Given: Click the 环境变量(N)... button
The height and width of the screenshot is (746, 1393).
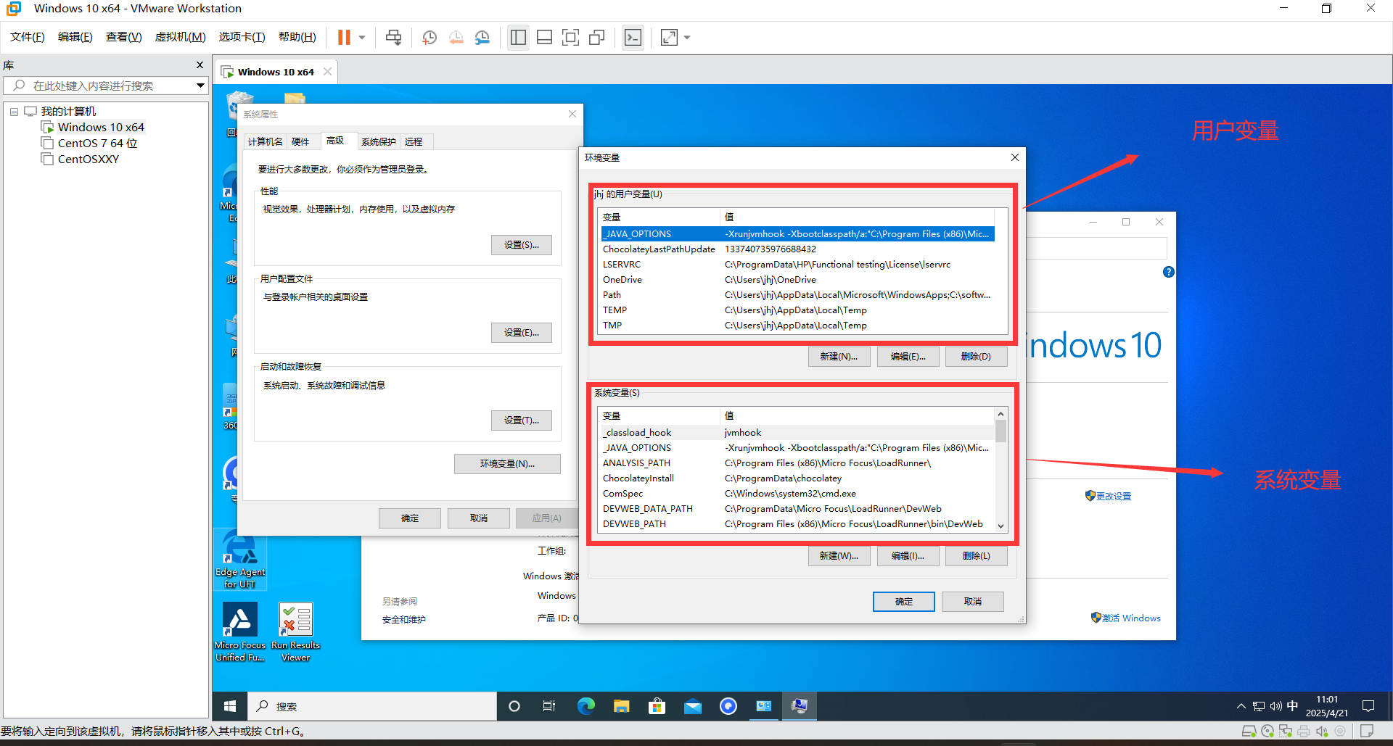Looking at the screenshot, I should (507, 464).
